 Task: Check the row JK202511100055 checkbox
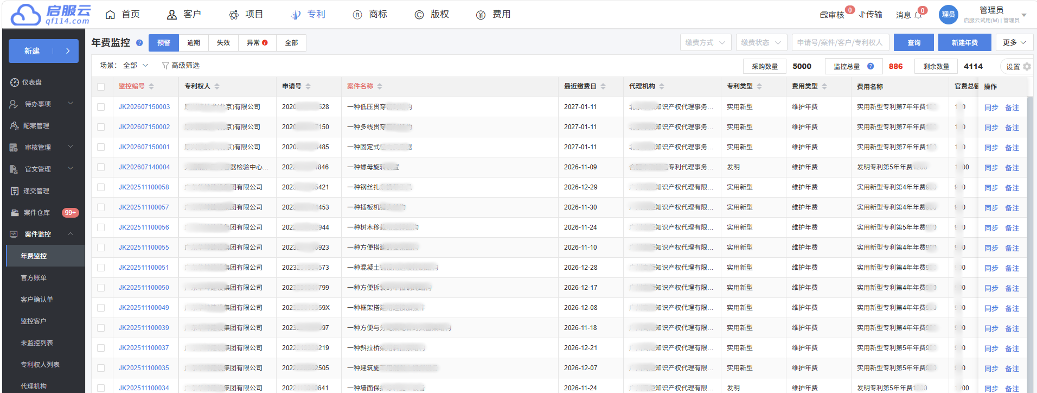[x=101, y=248]
